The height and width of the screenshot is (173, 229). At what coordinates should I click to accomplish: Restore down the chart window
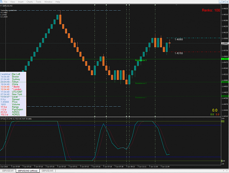click(224, 2)
